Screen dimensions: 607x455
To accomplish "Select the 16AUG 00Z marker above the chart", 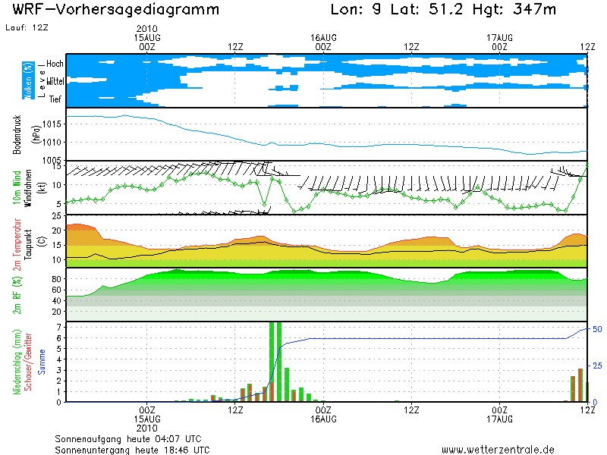I will (x=323, y=41).
